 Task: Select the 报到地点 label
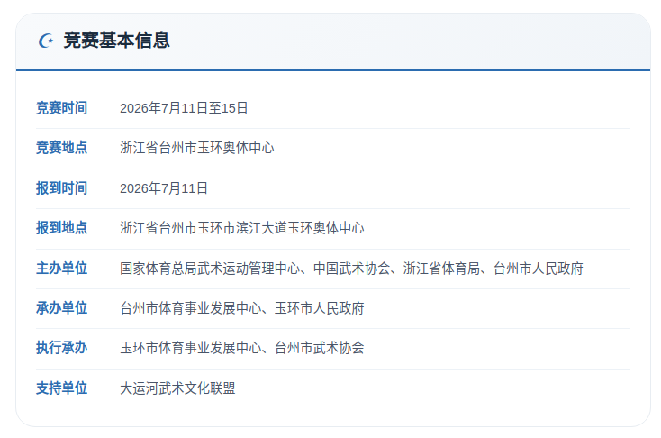click(x=61, y=228)
